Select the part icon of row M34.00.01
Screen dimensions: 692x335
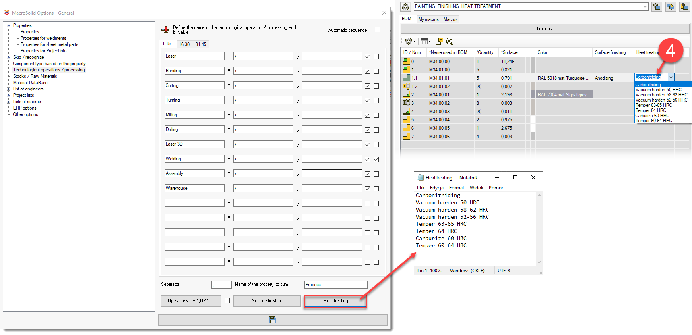[406, 94]
